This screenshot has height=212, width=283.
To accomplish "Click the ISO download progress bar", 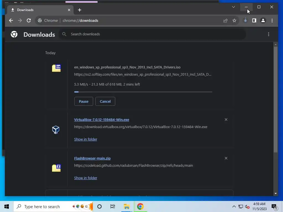I will click(x=143, y=92).
